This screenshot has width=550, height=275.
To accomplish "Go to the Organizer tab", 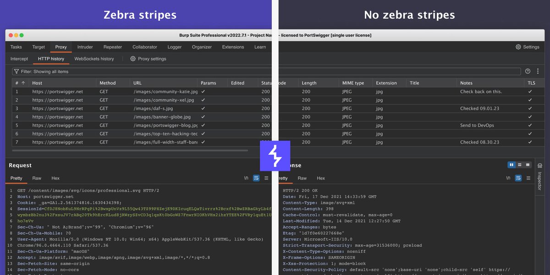I will pos(202,47).
